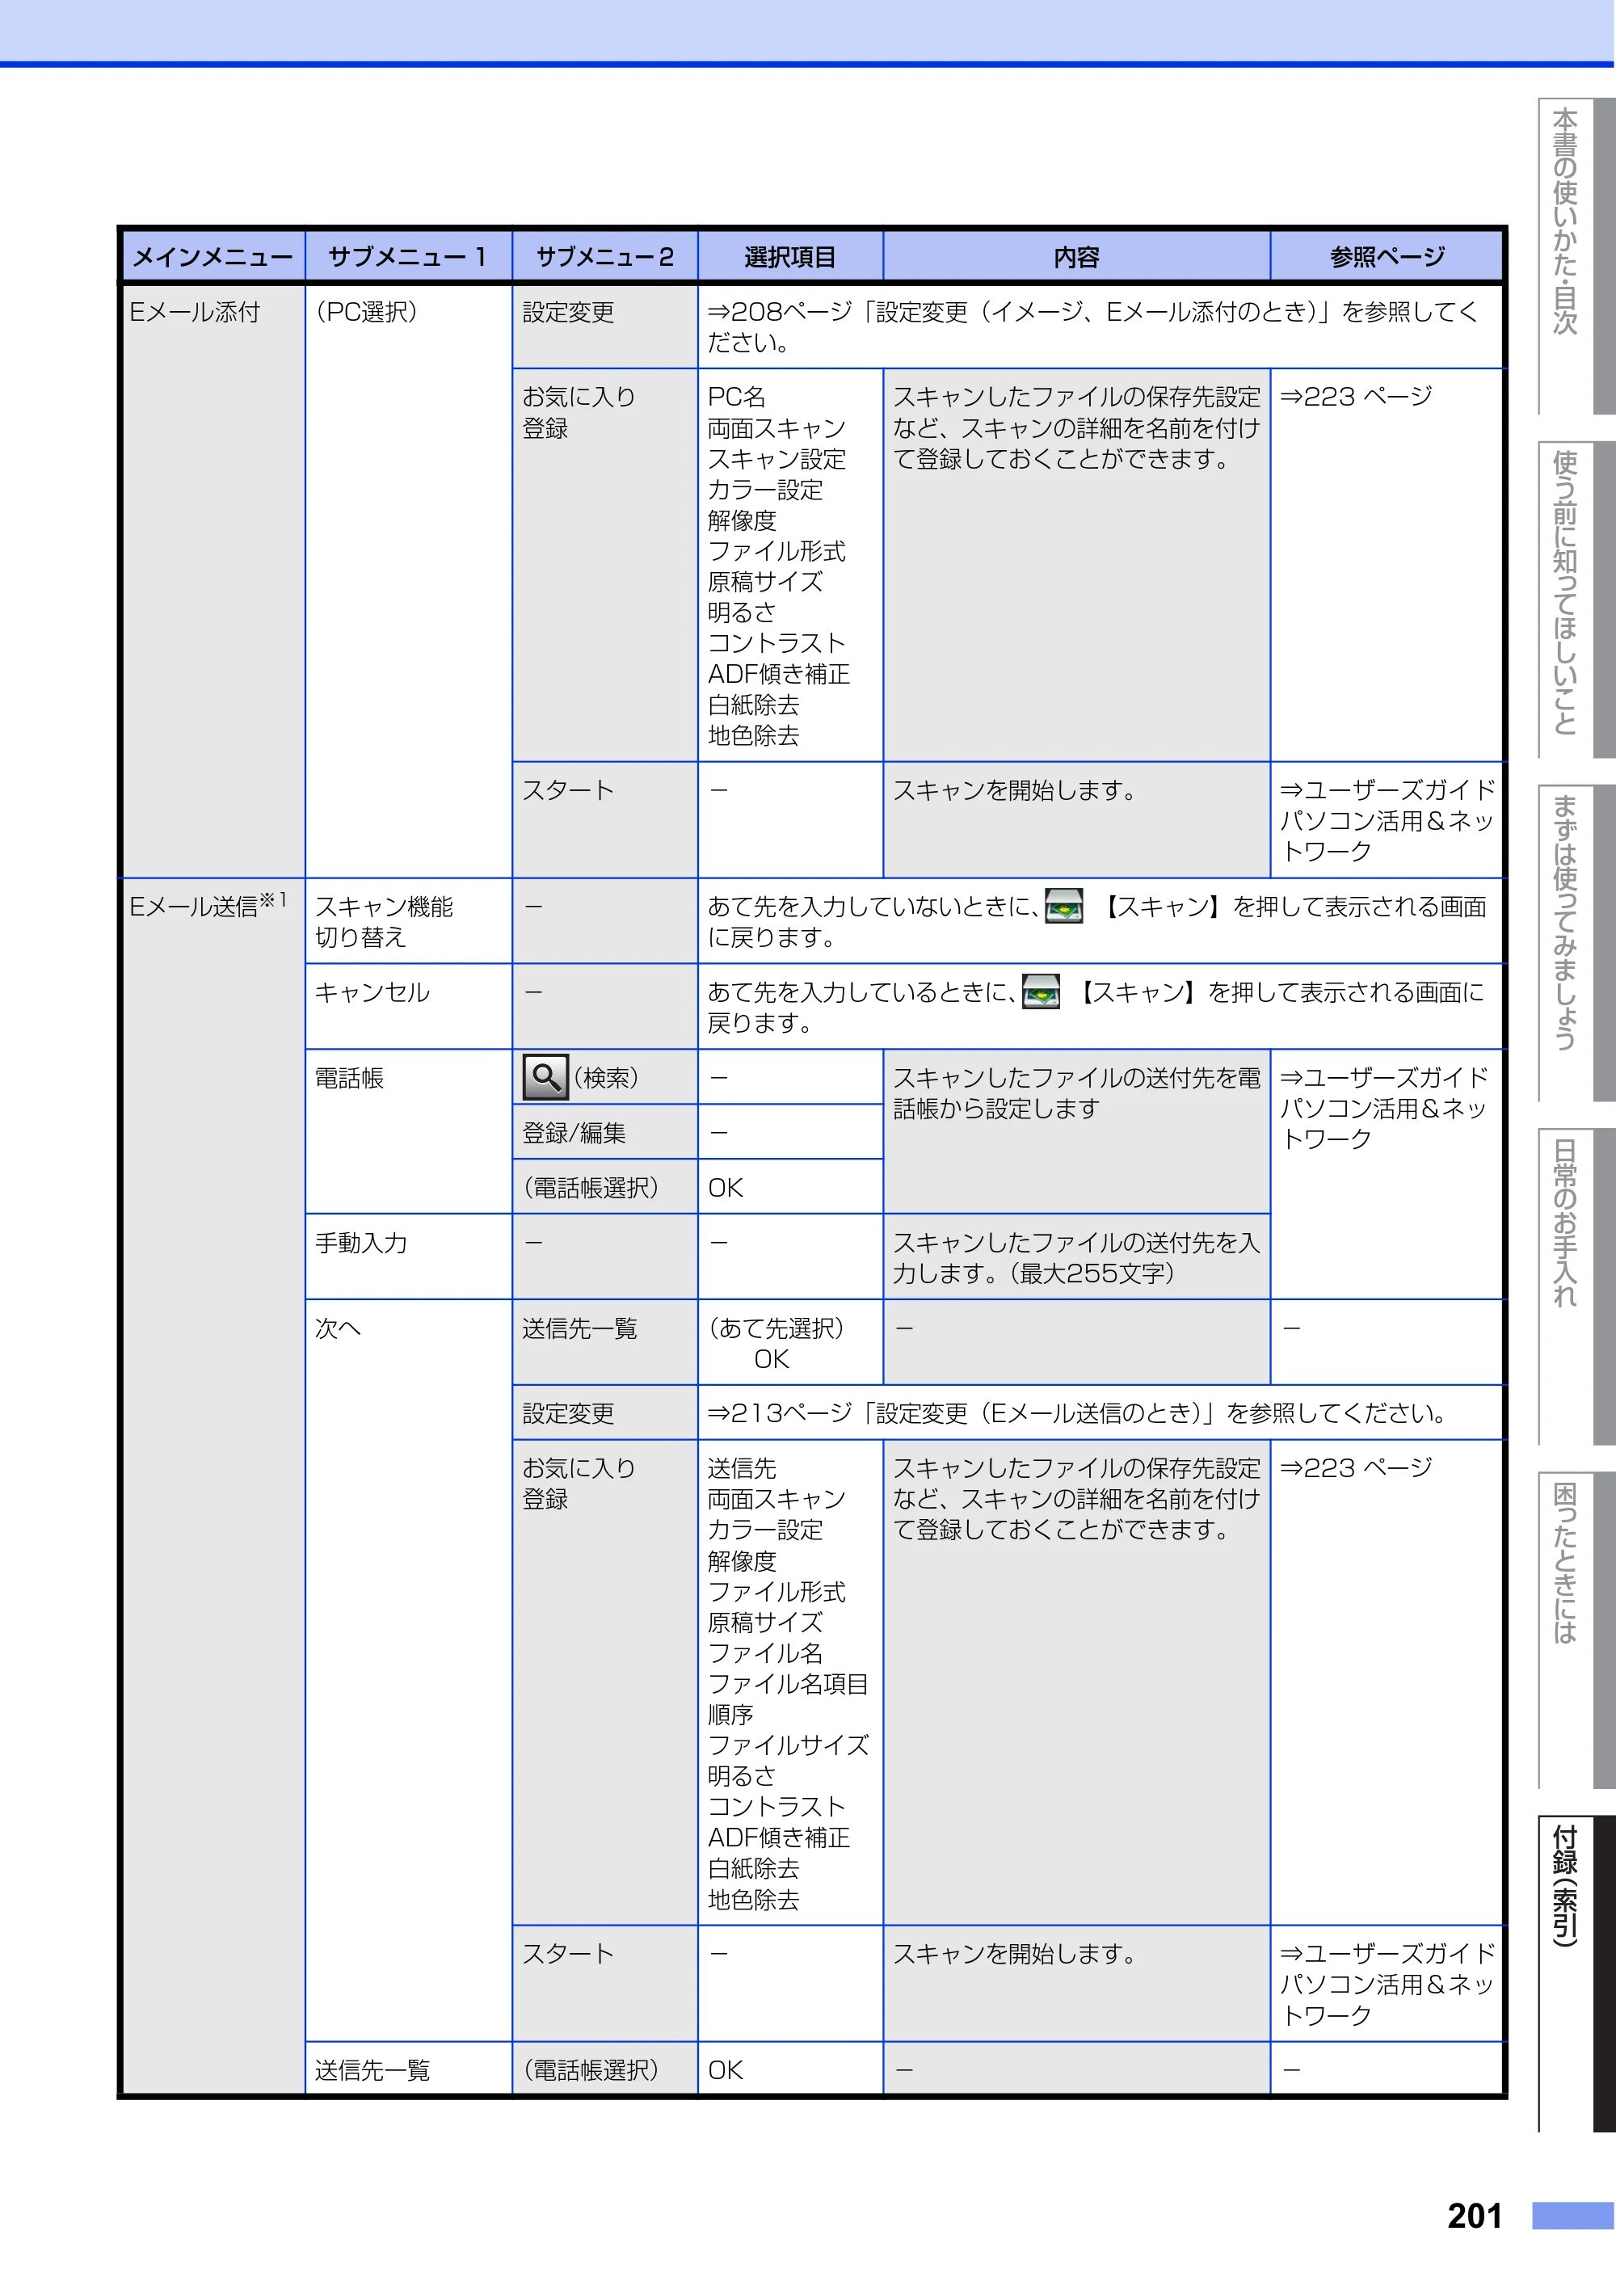This screenshot has height=2290, width=1616.
Task: Select the キャンセル submenu cell
Action: click(x=408, y=1005)
